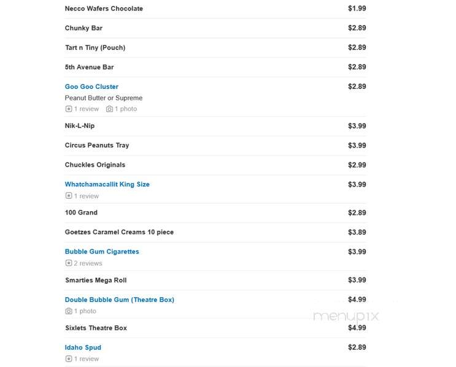456x367 pixels.
Task: Select the Smarties Mega Roll item
Action: pos(96,280)
